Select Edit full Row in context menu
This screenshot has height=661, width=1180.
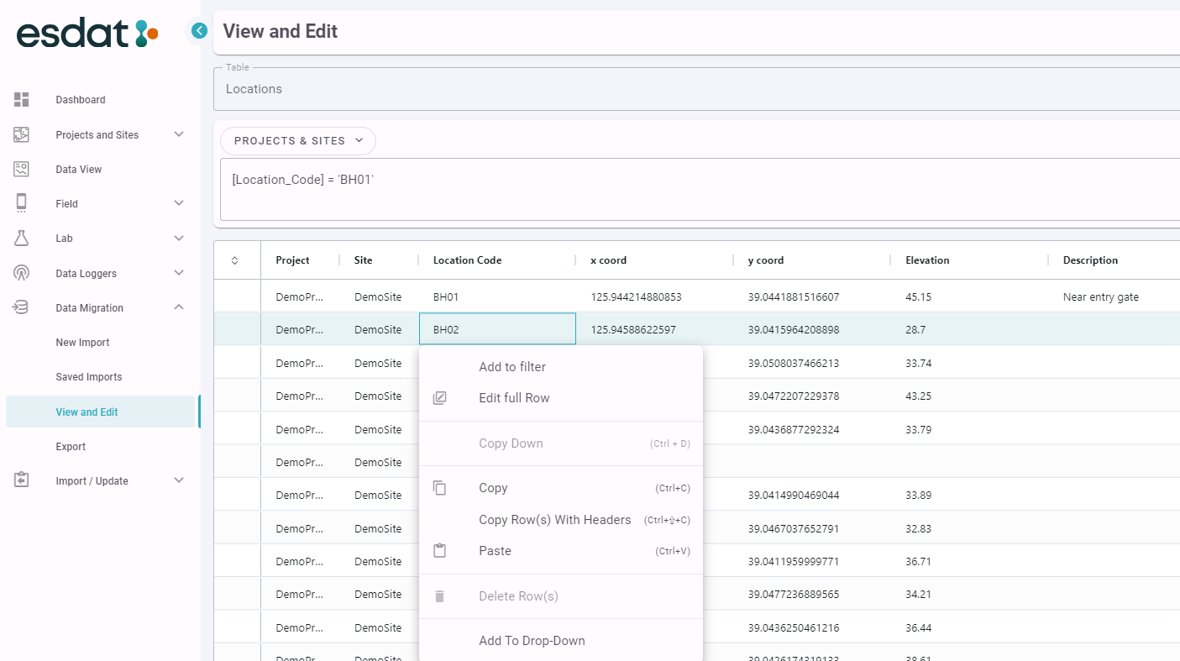[x=514, y=398]
